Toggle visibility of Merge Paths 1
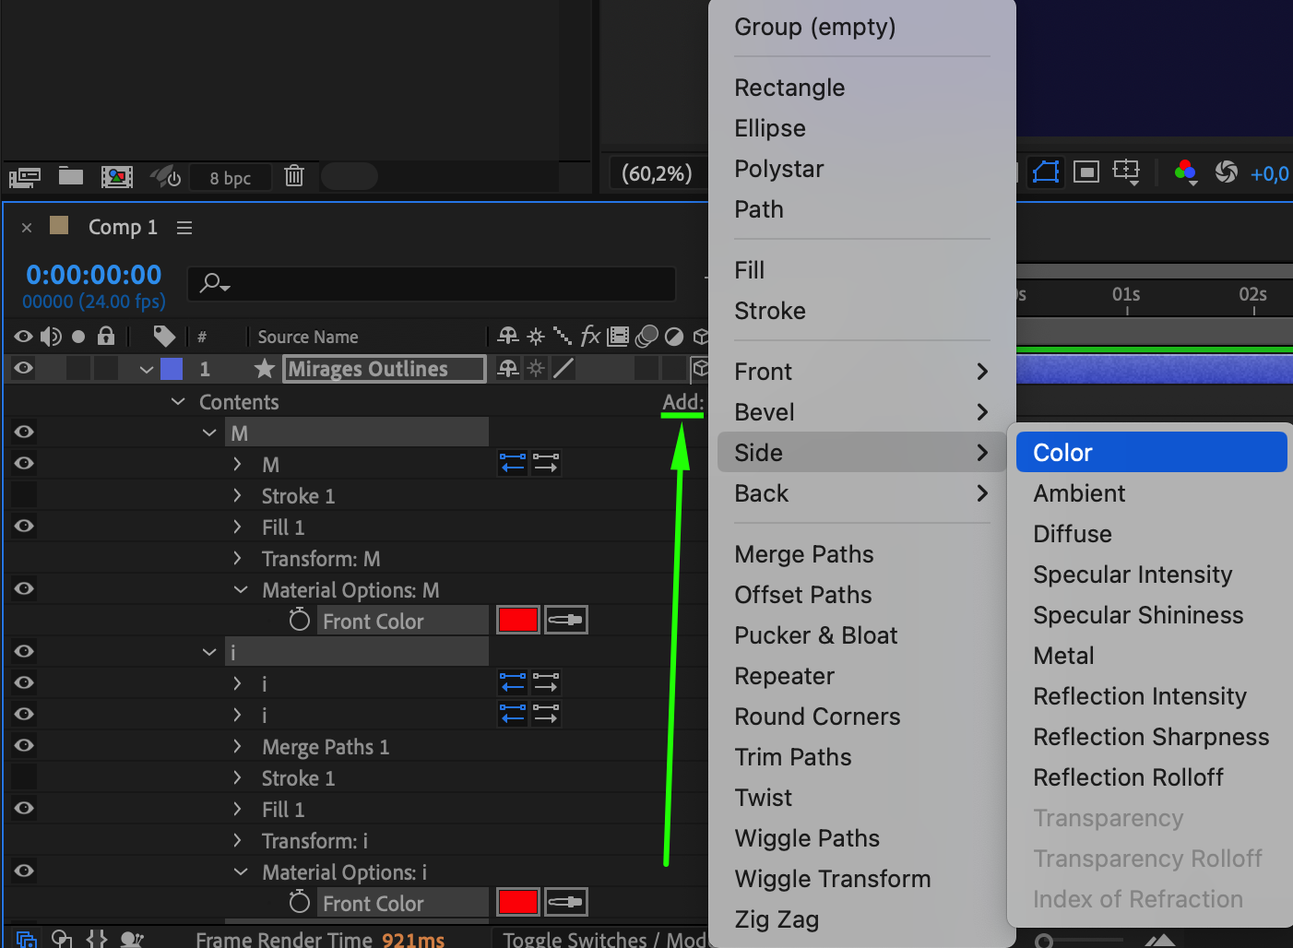Image resolution: width=1293 pixels, height=948 pixels. [x=24, y=746]
